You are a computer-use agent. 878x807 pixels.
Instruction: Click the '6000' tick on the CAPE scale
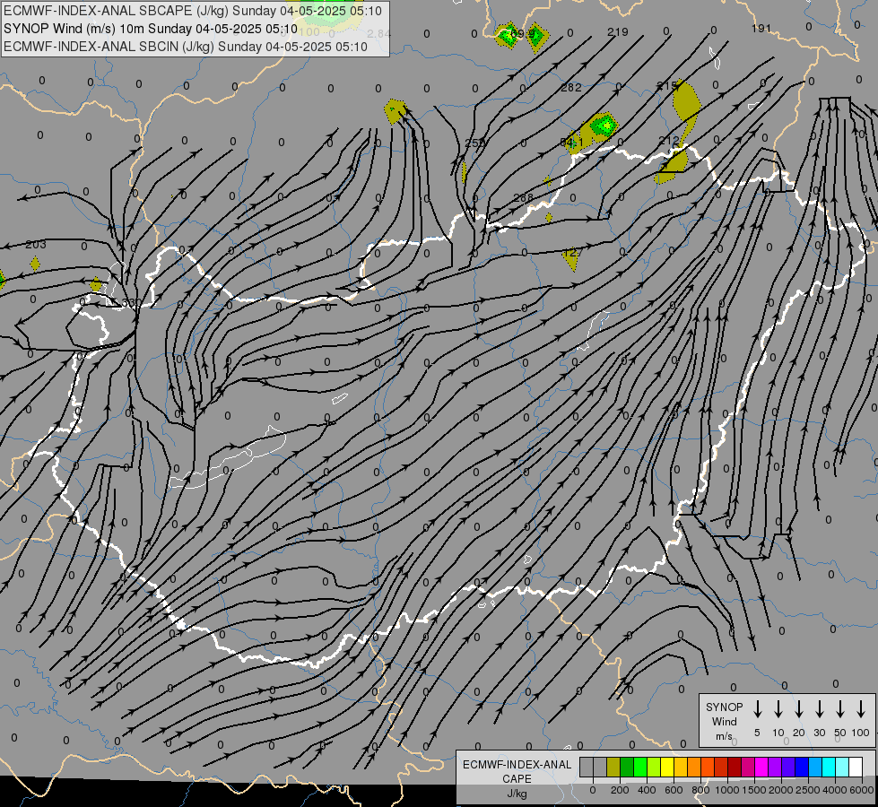[x=862, y=790]
